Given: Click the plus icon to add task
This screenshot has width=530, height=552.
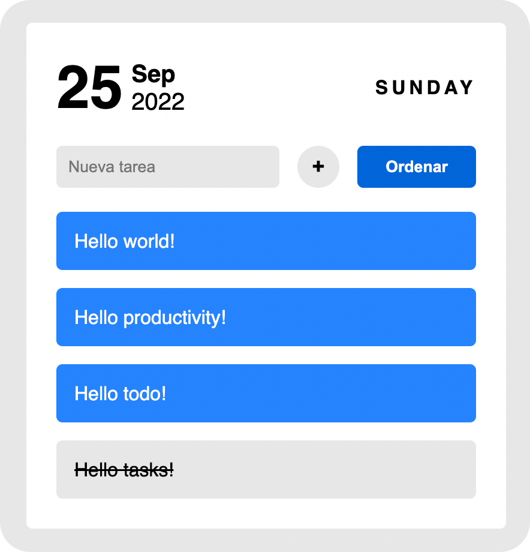Looking at the screenshot, I should pos(318,167).
